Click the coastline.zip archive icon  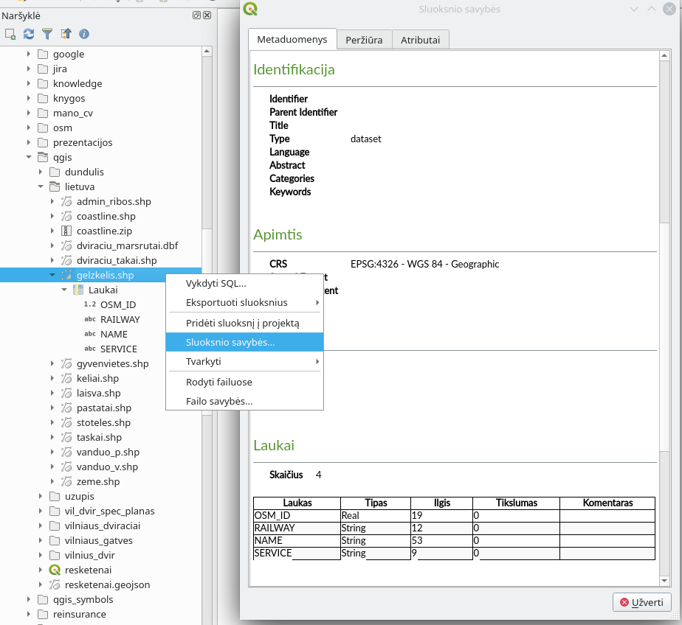pos(66,231)
